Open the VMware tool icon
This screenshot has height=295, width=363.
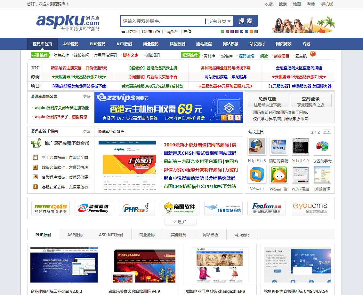pos(257,175)
